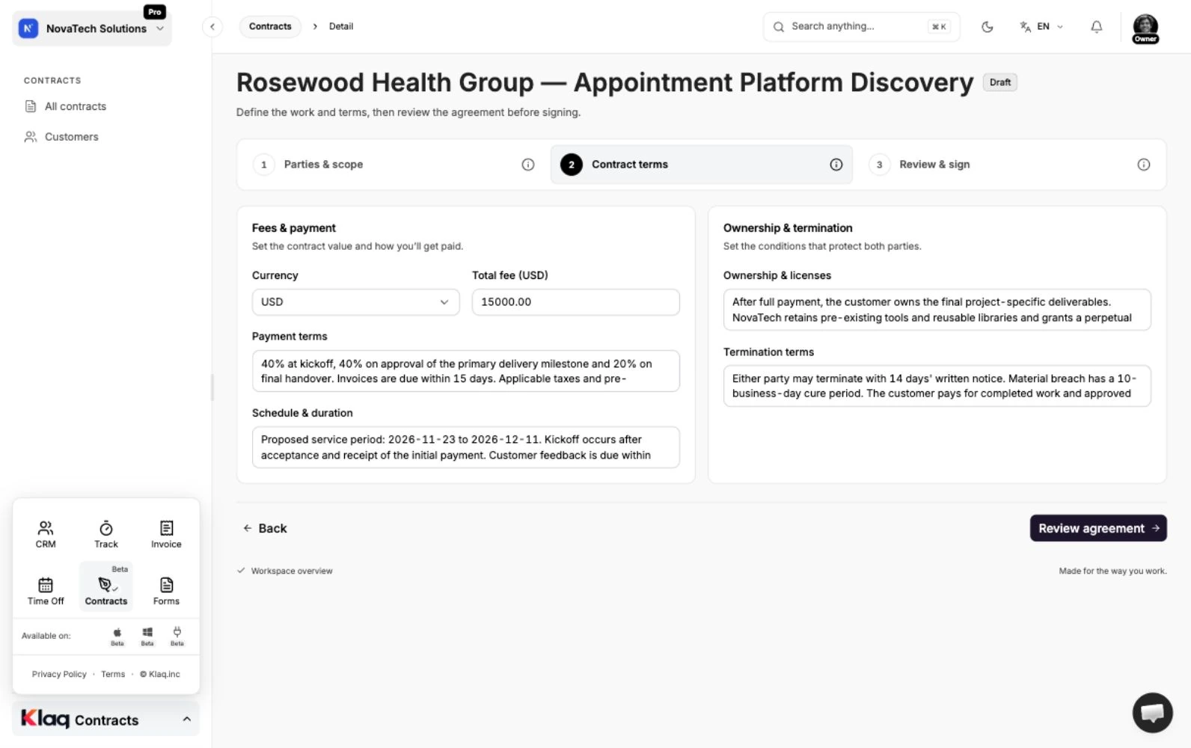This screenshot has height=748, width=1191.
Task: Select the Contract terms step
Action: click(702, 165)
